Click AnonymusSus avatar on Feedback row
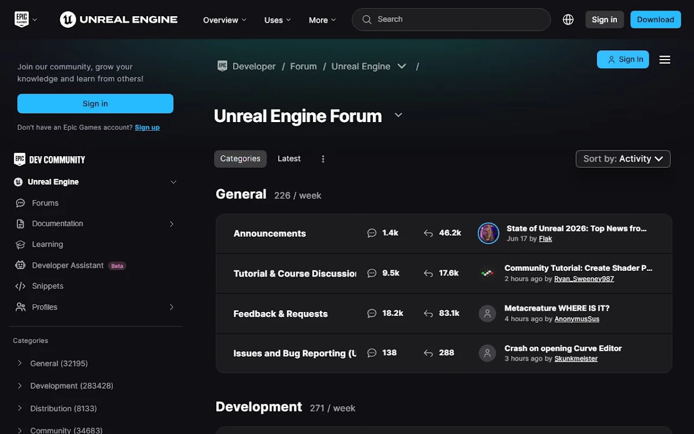This screenshot has width=694, height=434. pyautogui.click(x=488, y=314)
